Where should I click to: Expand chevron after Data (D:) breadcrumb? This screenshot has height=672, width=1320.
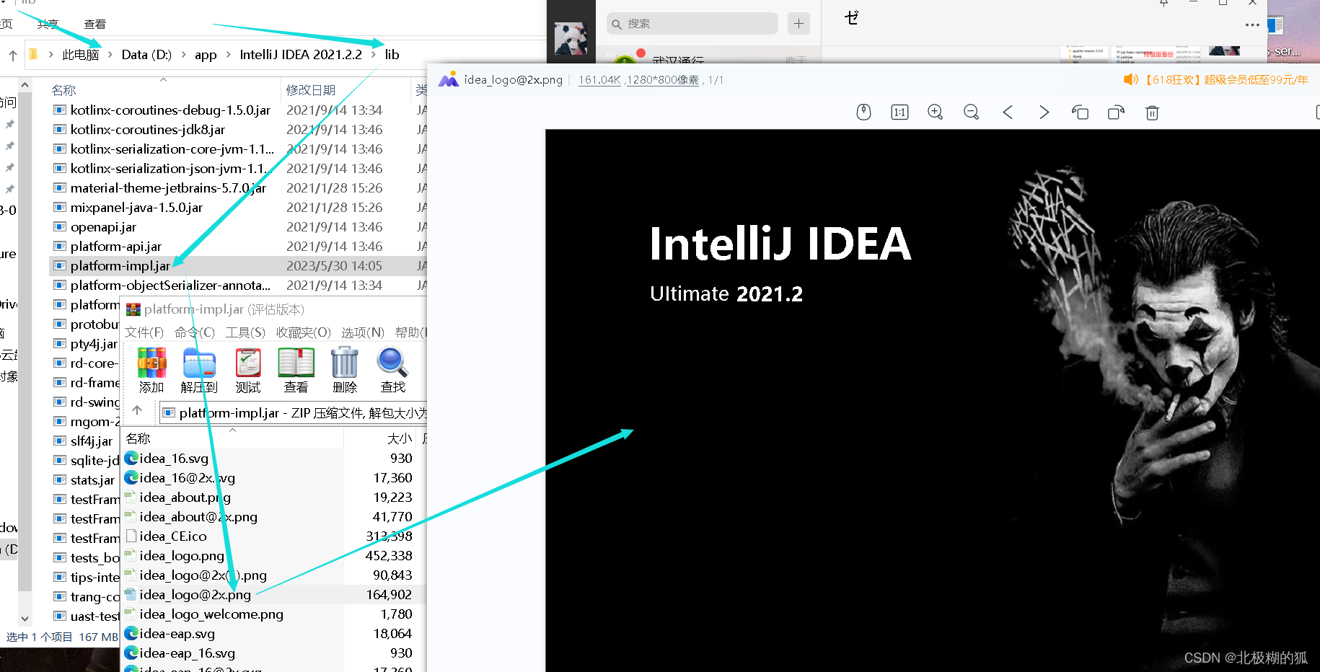[x=183, y=55]
